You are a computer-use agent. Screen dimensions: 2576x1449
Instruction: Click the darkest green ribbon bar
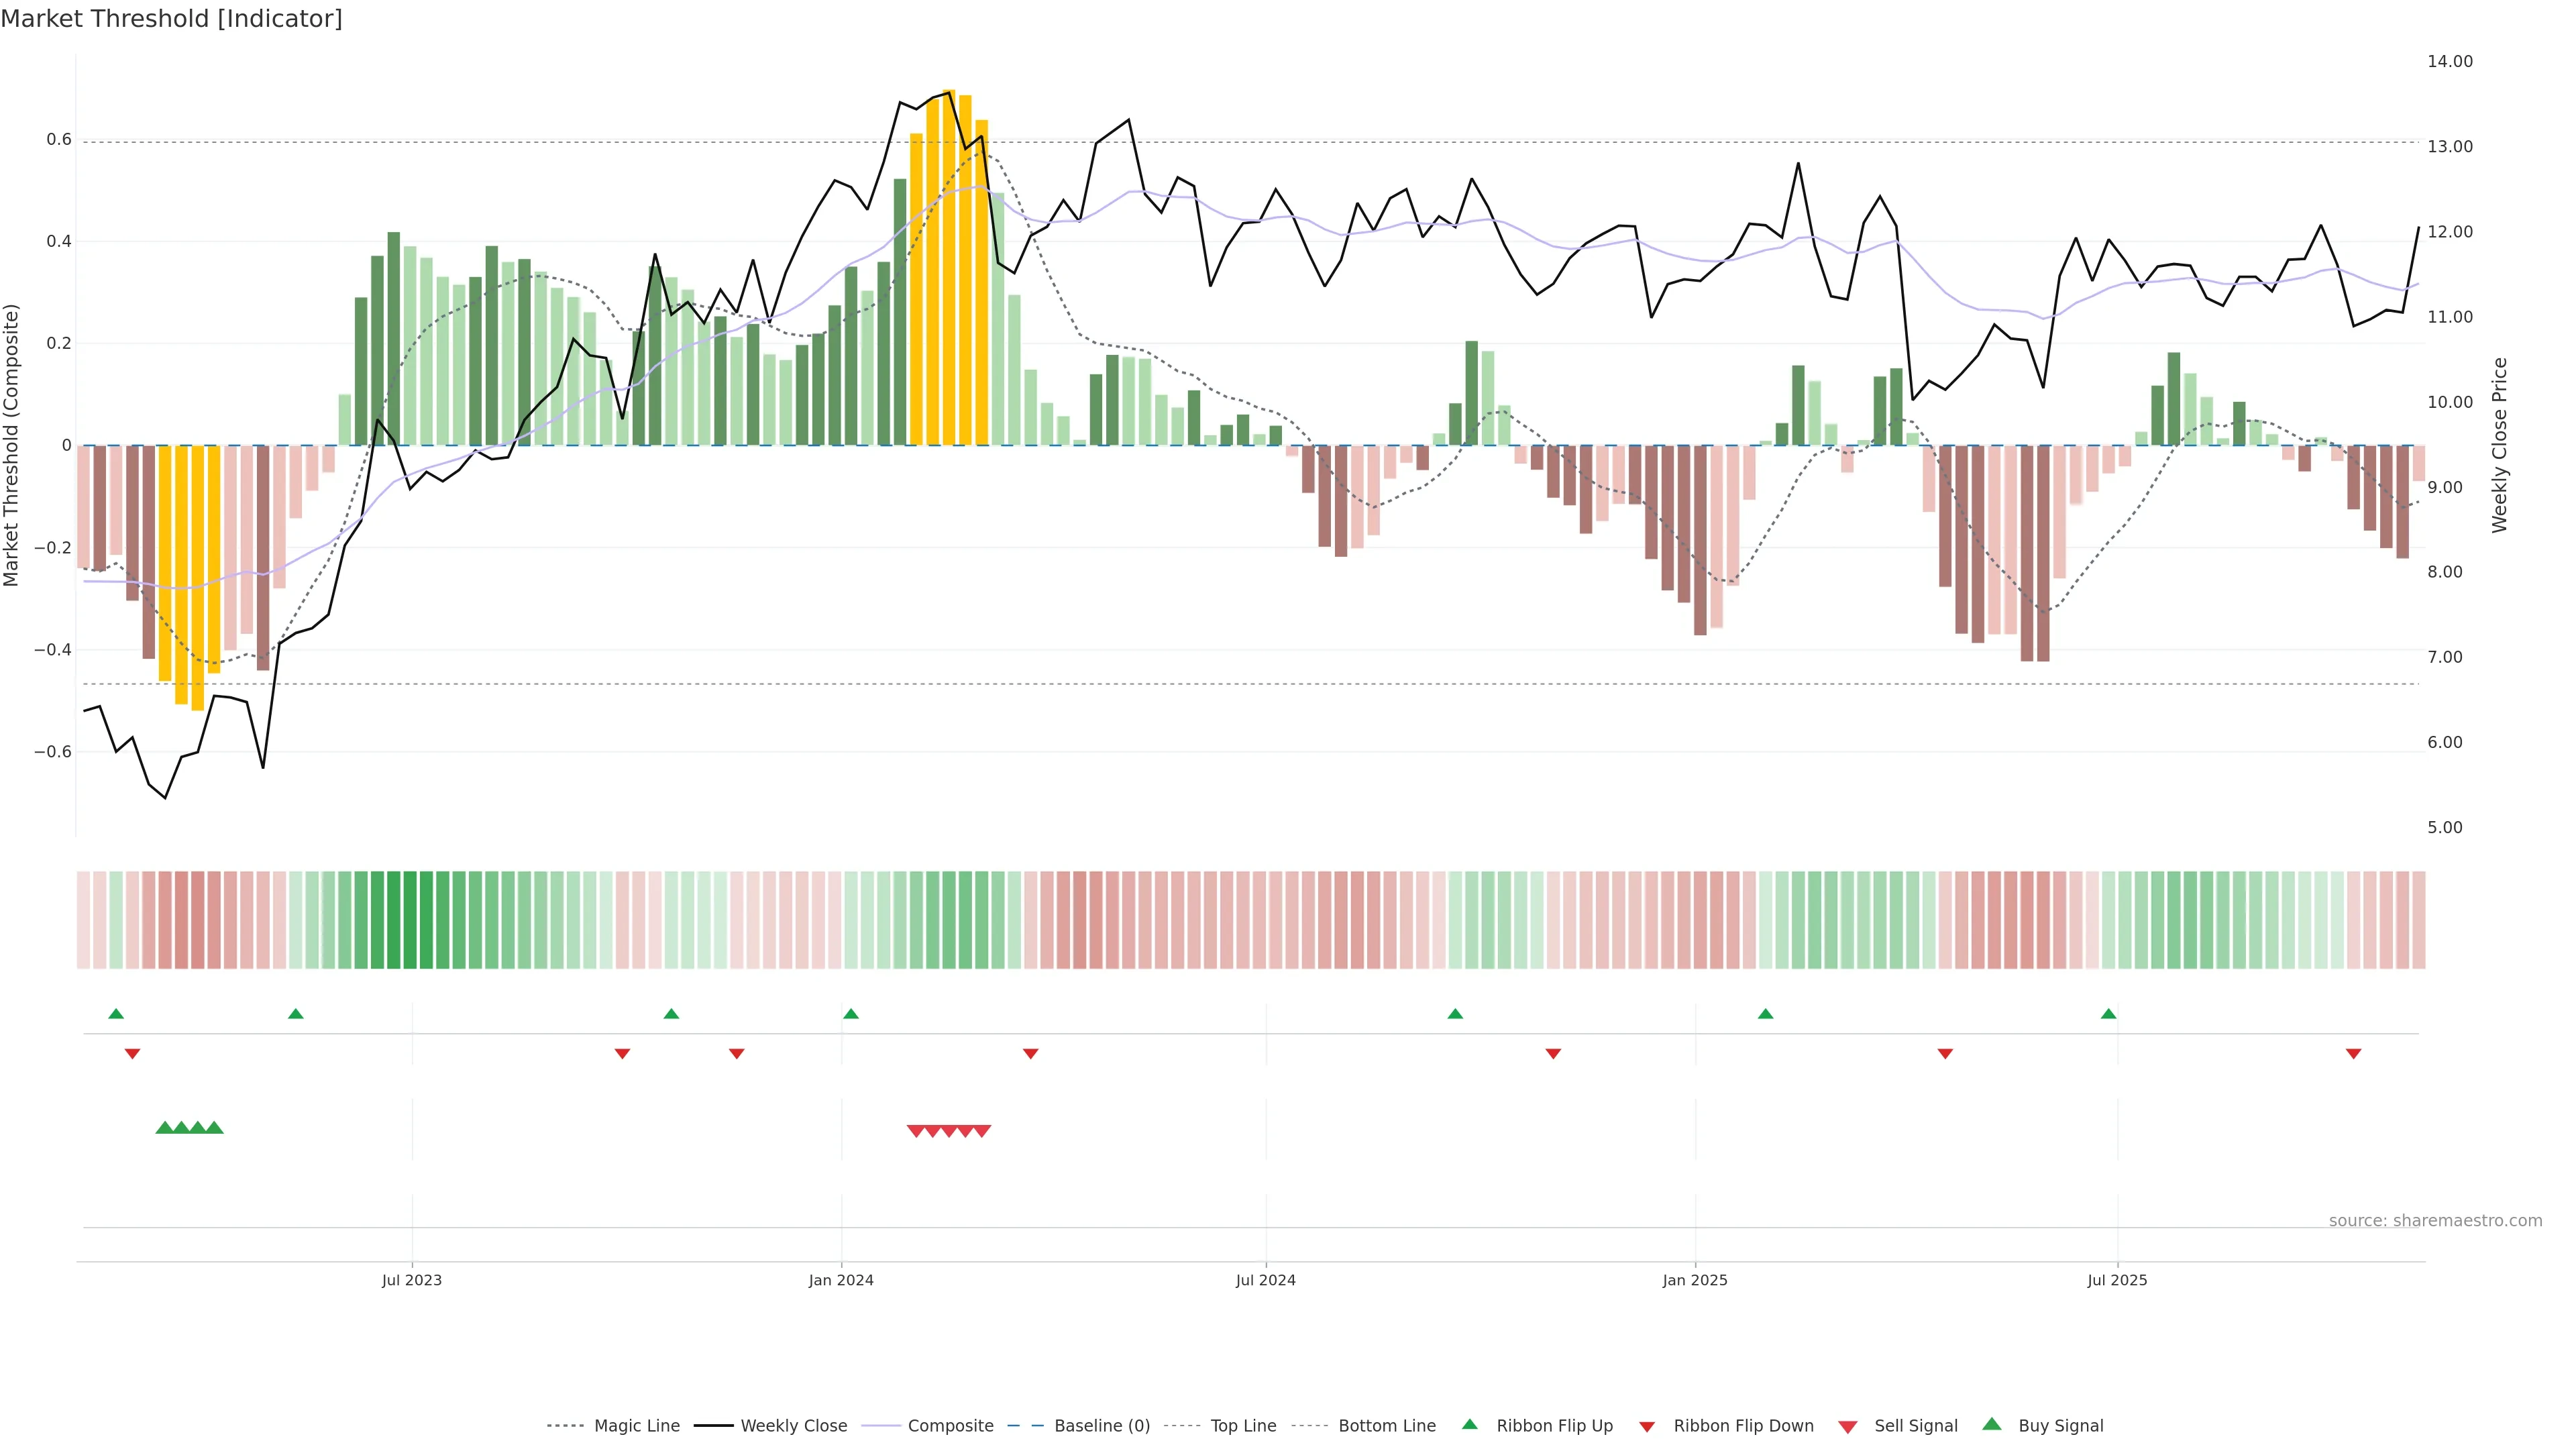410,920
